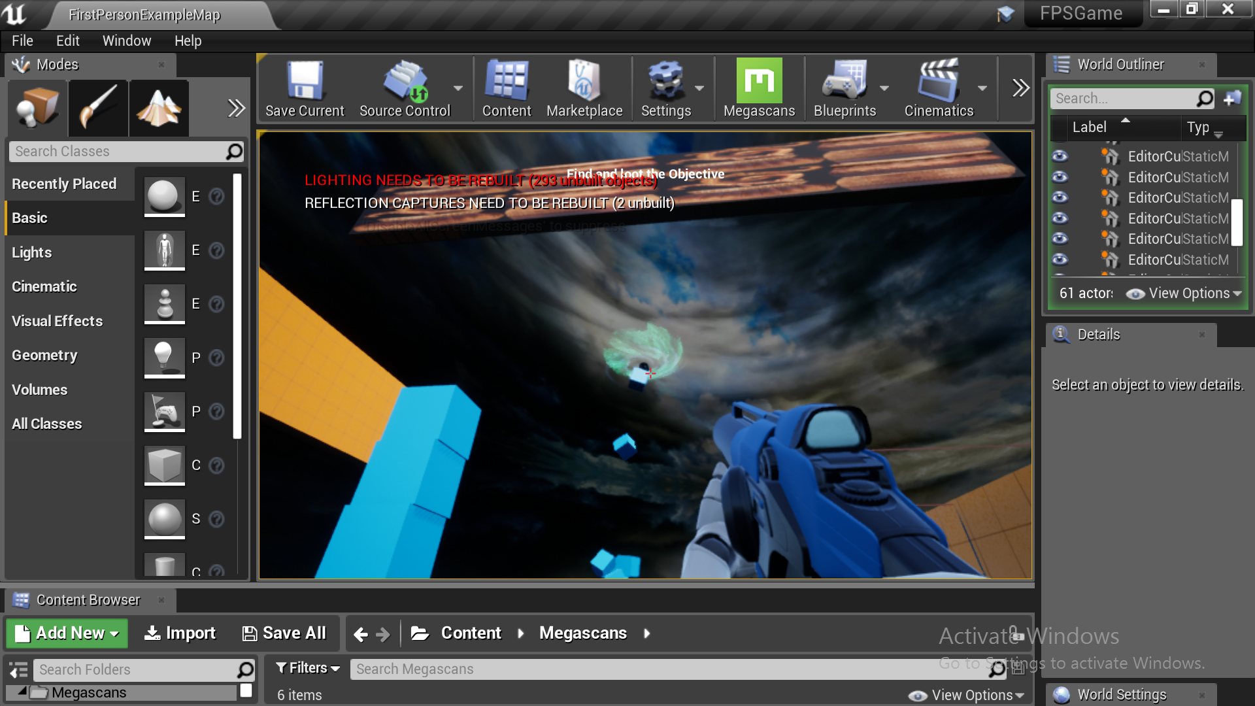Click the tutorial graduation cap icon in title bar
The image size is (1255, 706).
coord(1005,14)
